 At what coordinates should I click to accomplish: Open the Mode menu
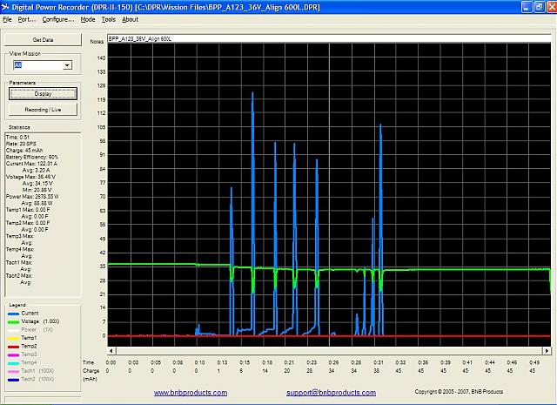(x=88, y=18)
